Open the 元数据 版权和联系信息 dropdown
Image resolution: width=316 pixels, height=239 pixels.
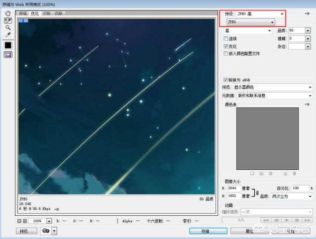(275, 96)
